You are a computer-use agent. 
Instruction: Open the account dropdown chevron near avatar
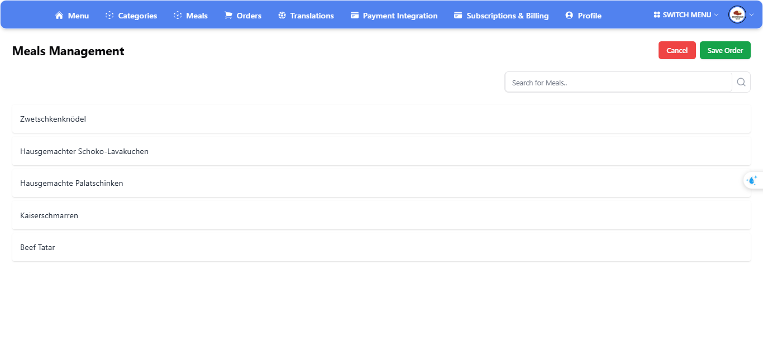click(x=752, y=15)
